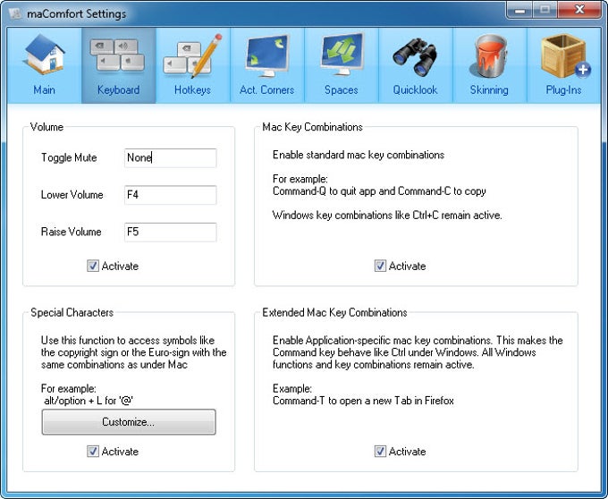Uncheck Activate under Extended Mac Key Combinations
608x499 pixels.
tap(380, 452)
